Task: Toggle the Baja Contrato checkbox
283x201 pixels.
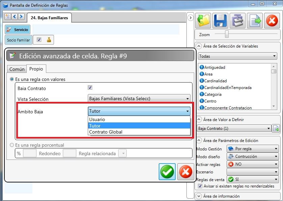Action: point(90,88)
